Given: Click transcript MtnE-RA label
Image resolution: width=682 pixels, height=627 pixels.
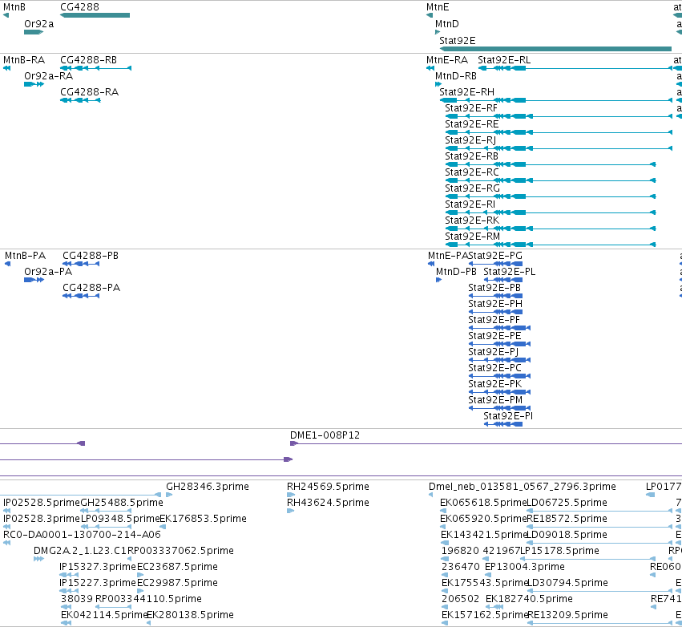Looking at the screenshot, I should (x=447, y=60).
